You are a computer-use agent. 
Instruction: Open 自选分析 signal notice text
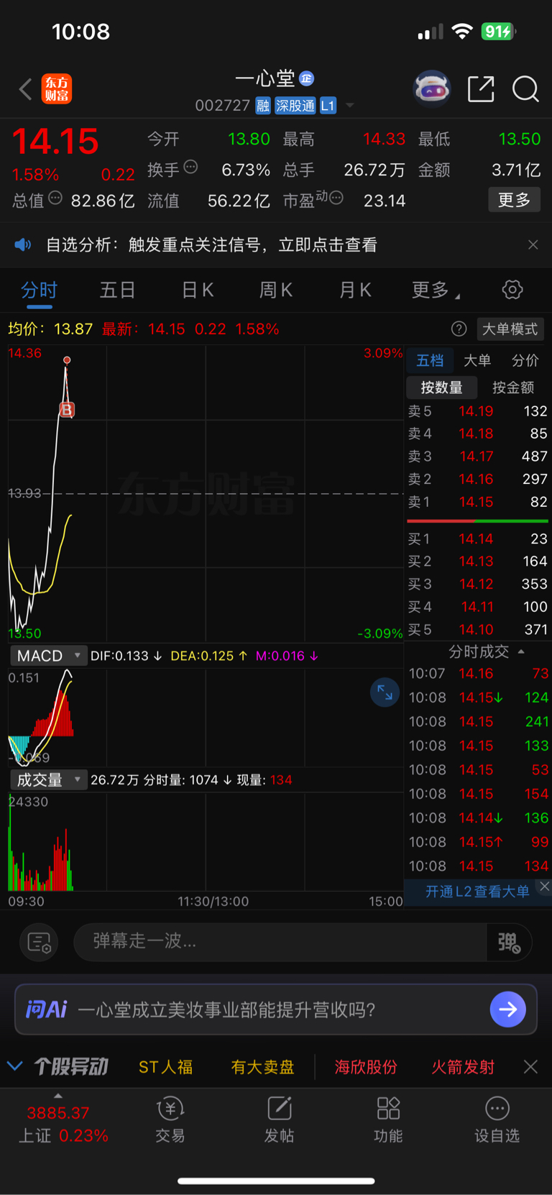pos(211,245)
